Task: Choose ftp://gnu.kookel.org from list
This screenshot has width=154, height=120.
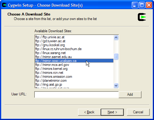Action: tap(74, 45)
